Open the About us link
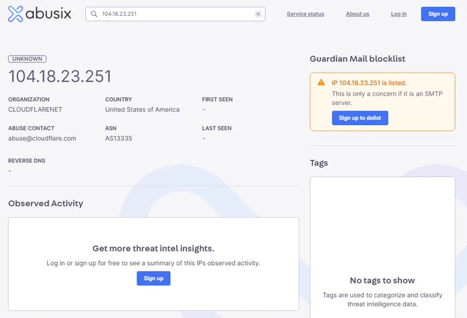Image resolution: width=467 pixels, height=318 pixels. click(357, 14)
